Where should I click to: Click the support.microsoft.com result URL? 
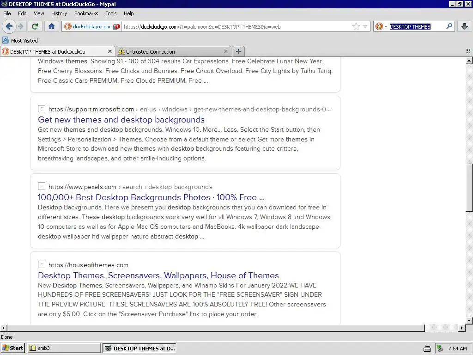91,109
